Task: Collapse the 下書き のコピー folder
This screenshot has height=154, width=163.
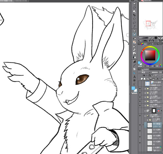Action: [145, 116]
